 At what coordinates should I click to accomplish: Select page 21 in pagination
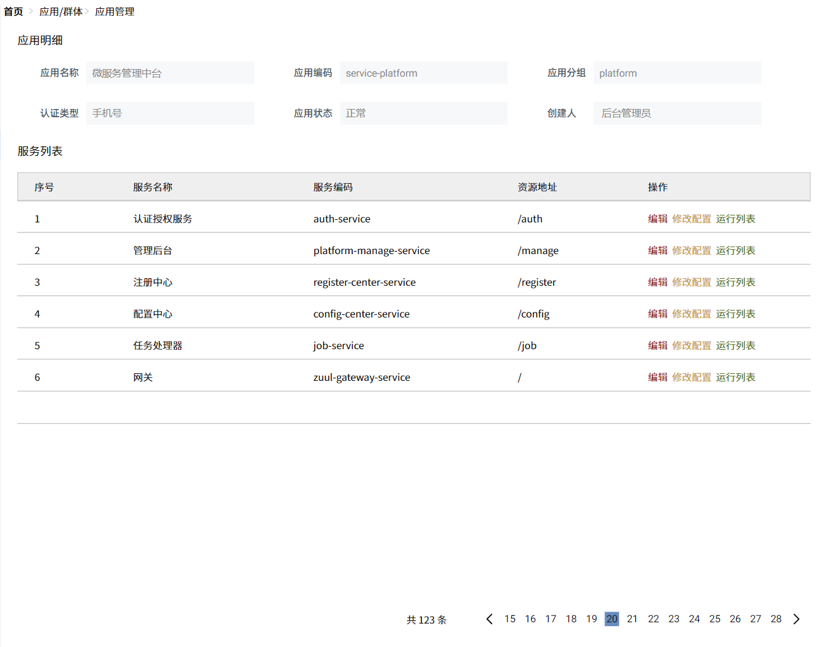click(x=632, y=619)
